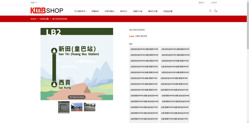Screen dimensions: 249x123
Task: Open the shopping cart icon
Action: [215, 11]
